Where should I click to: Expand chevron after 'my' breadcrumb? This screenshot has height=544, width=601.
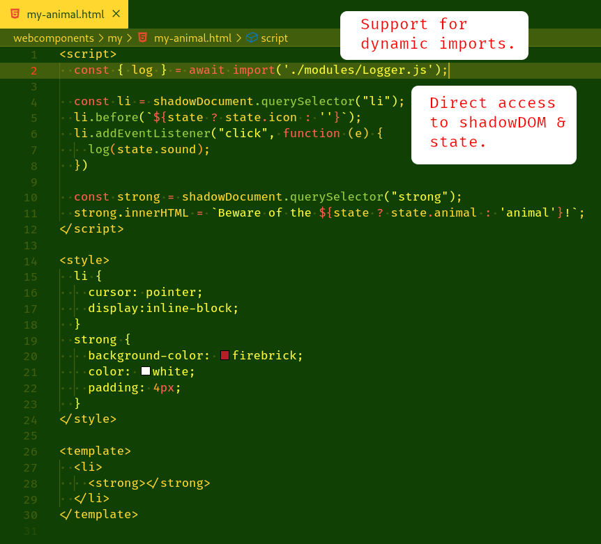pos(129,38)
